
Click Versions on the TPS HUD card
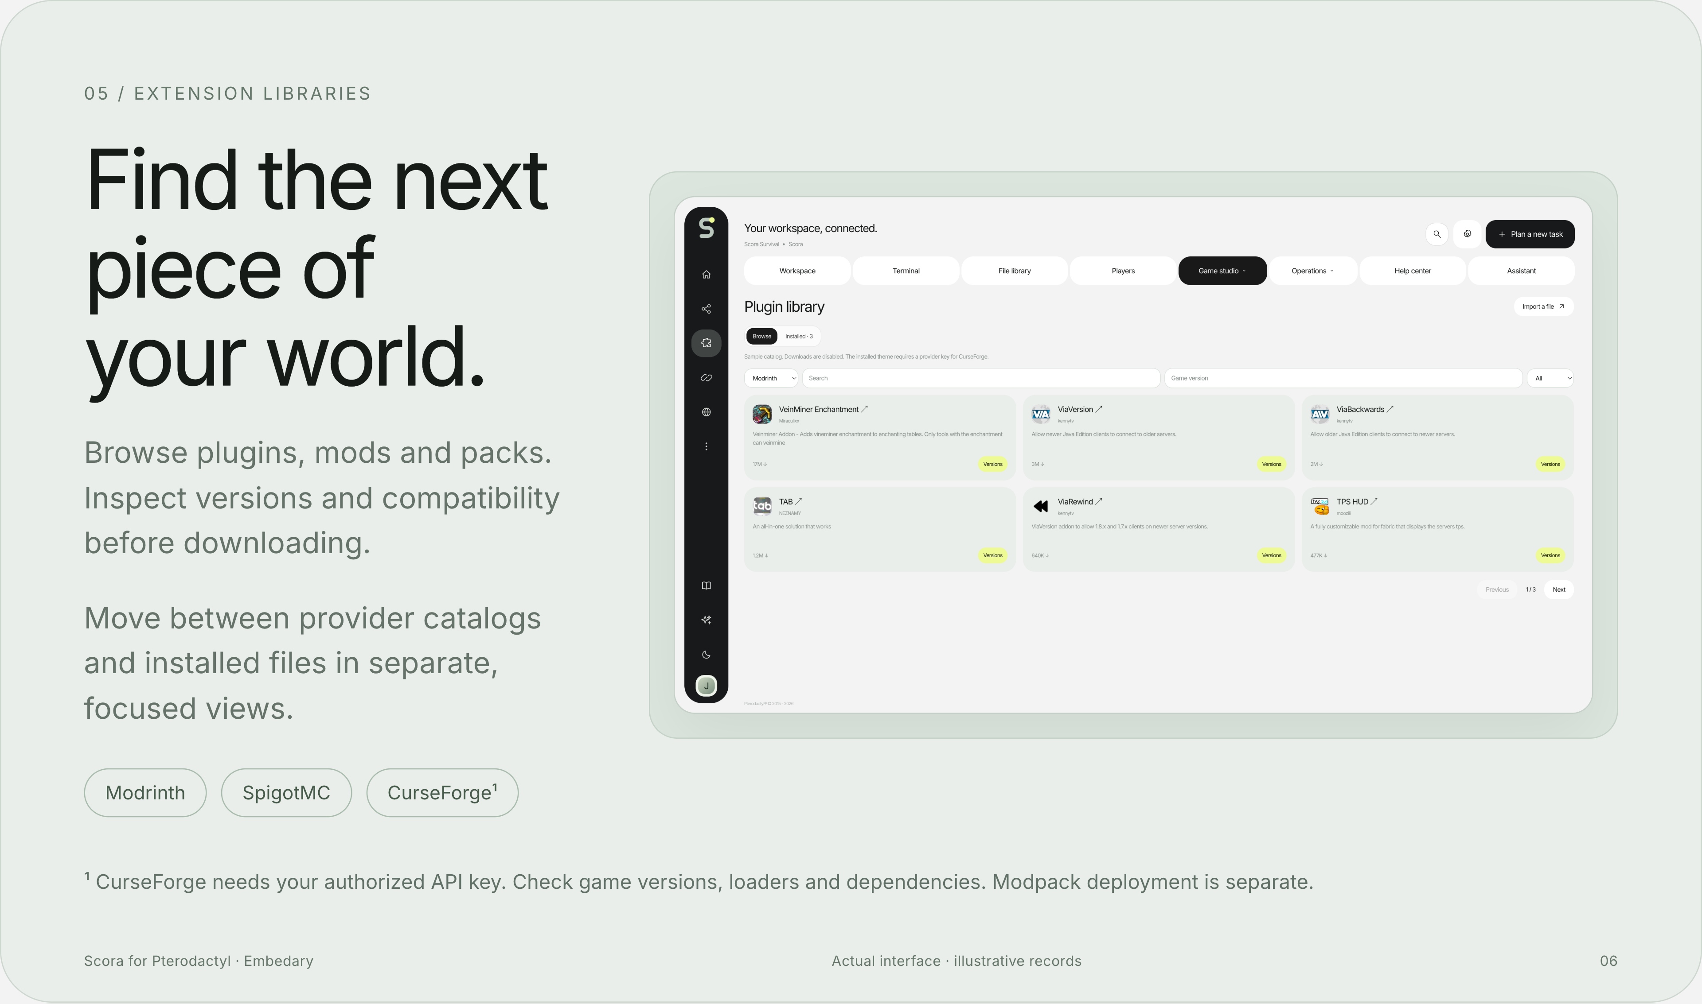[x=1550, y=555]
